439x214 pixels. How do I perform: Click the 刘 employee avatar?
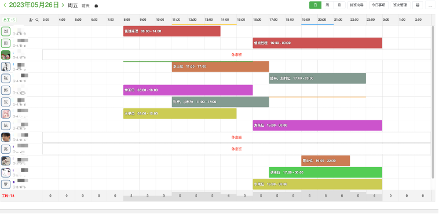click(x=6, y=31)
